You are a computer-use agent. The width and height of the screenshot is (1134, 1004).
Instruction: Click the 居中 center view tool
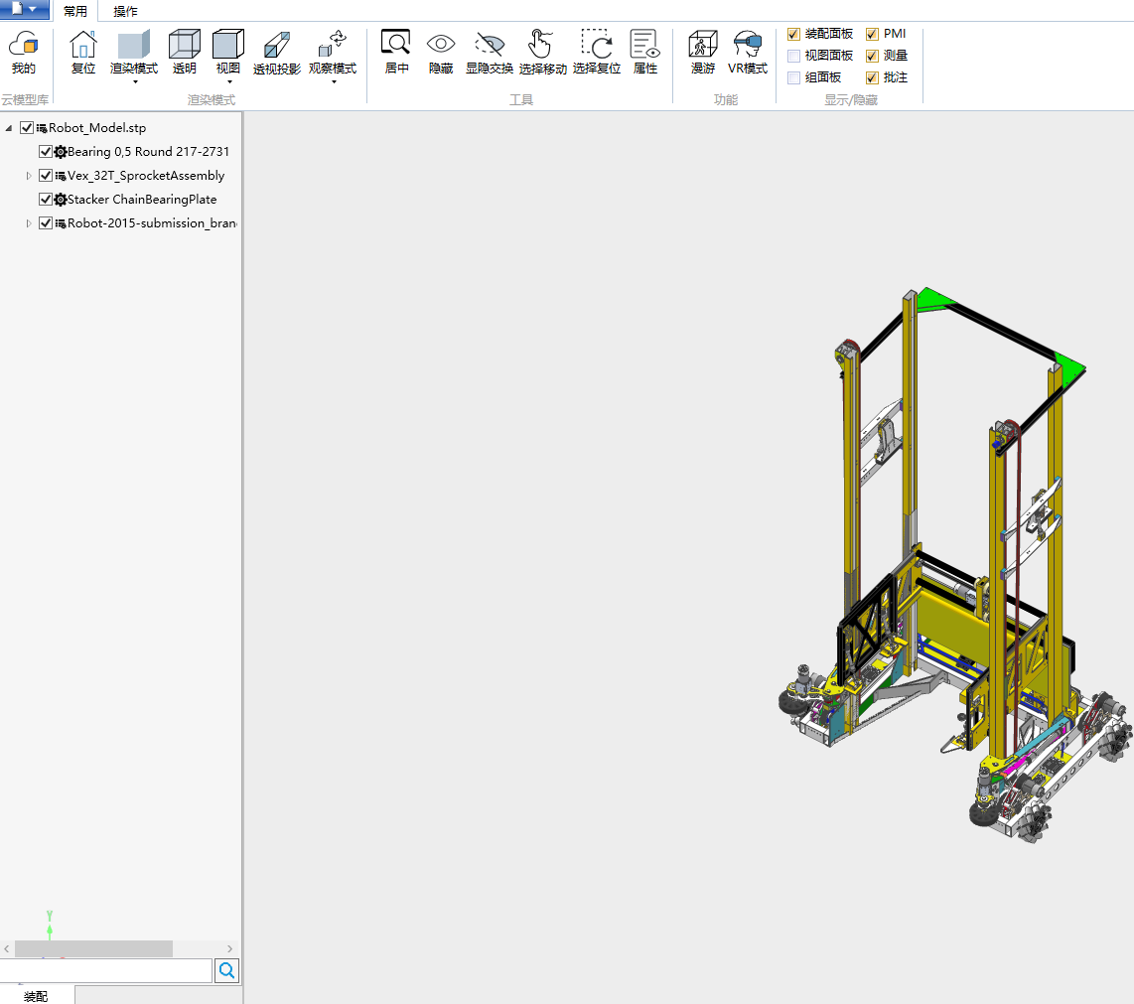pos(396,52)
